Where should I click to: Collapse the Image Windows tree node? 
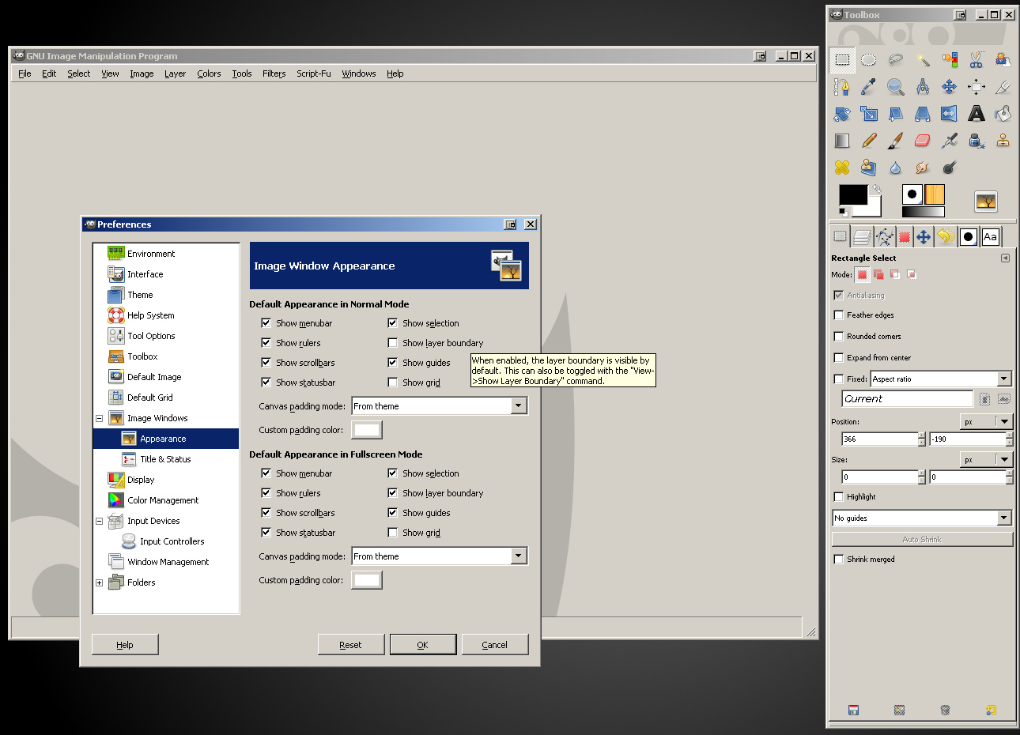[99, 419]
